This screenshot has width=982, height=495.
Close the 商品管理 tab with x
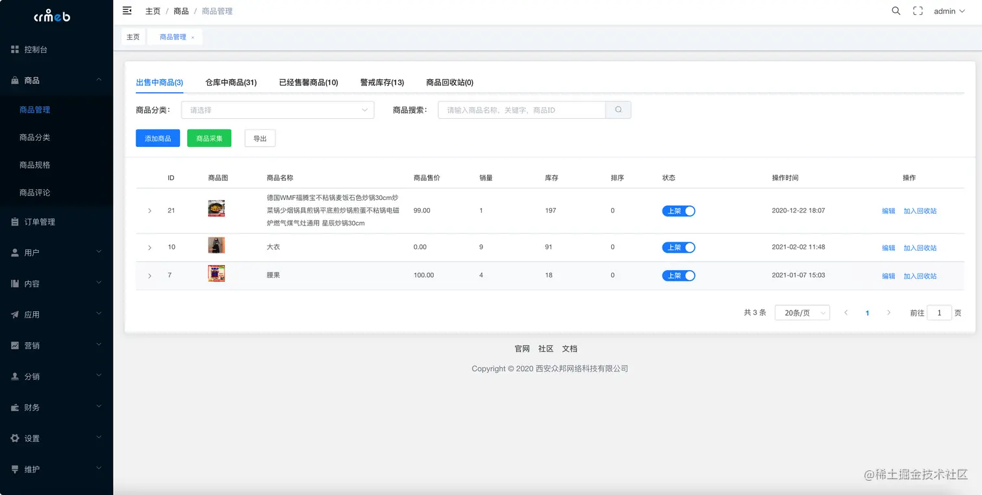193,38
